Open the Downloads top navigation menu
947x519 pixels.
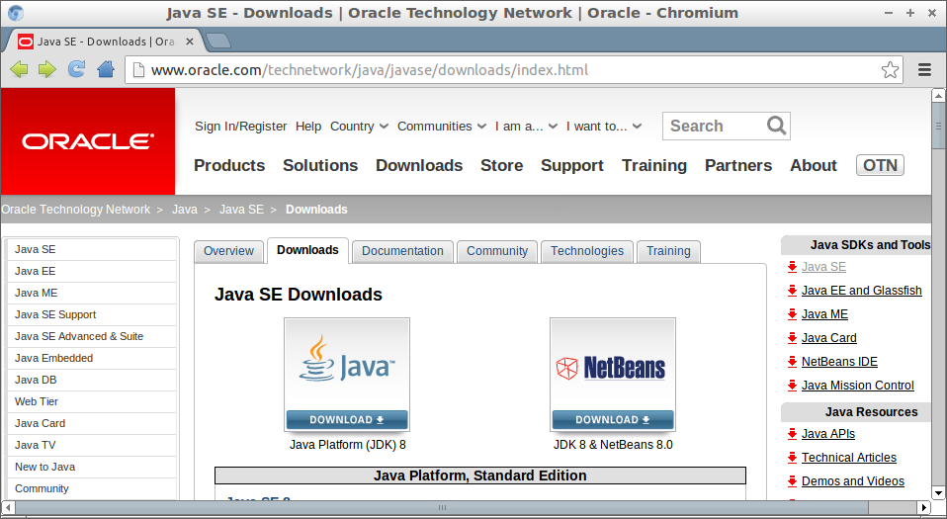pos(419,165)
